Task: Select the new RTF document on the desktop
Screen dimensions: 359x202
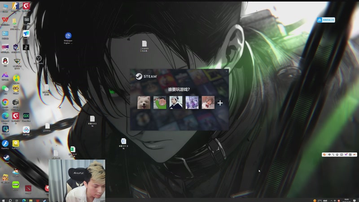Action: (123, 144)
